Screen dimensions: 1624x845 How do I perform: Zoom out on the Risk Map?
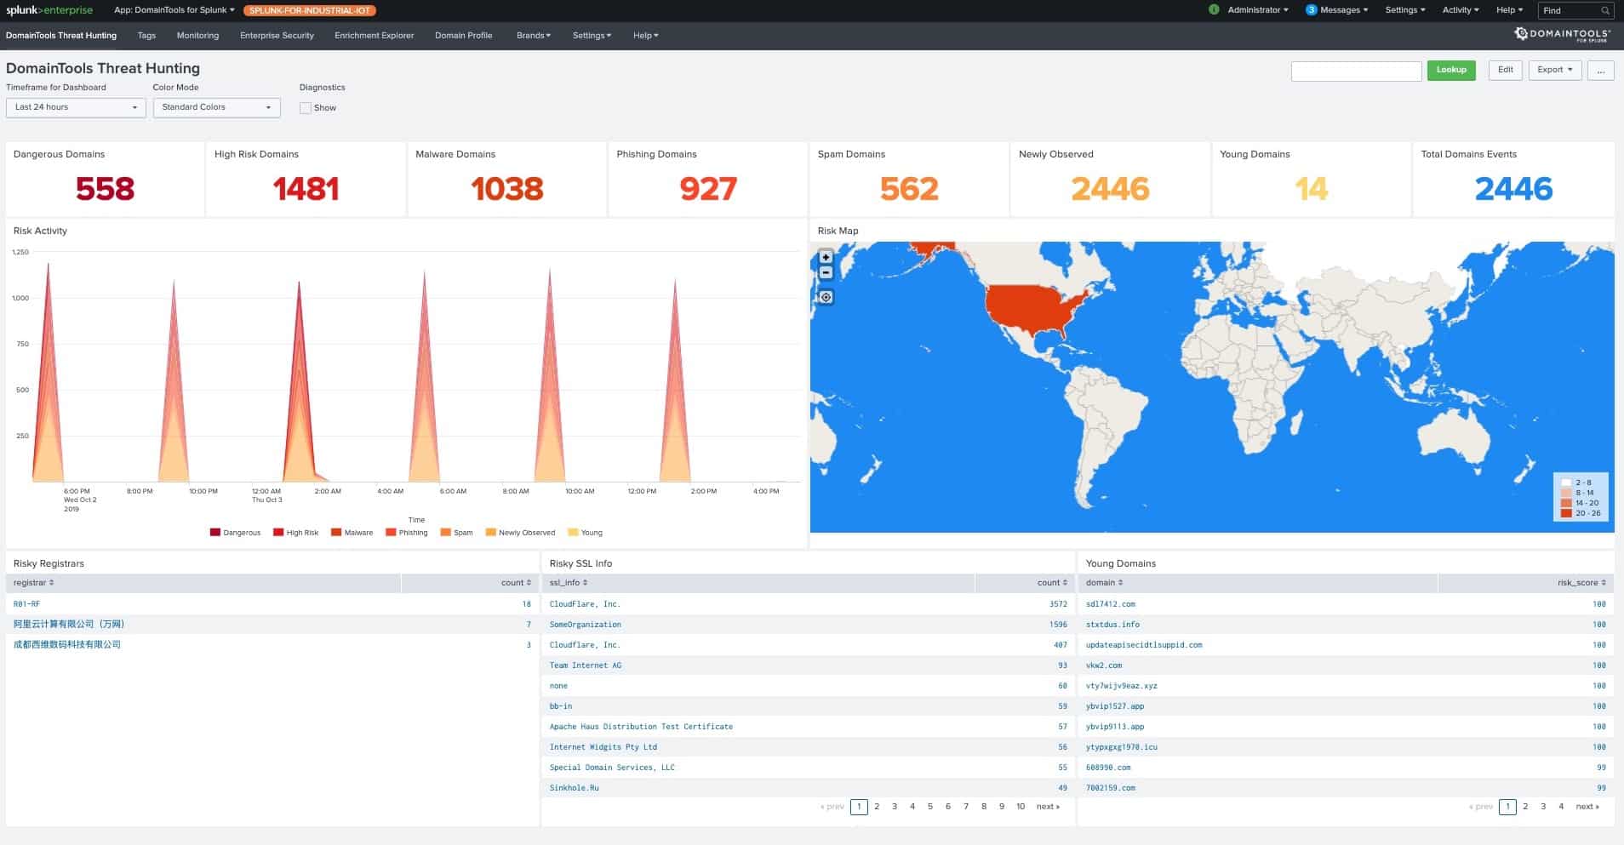[824, 272]
